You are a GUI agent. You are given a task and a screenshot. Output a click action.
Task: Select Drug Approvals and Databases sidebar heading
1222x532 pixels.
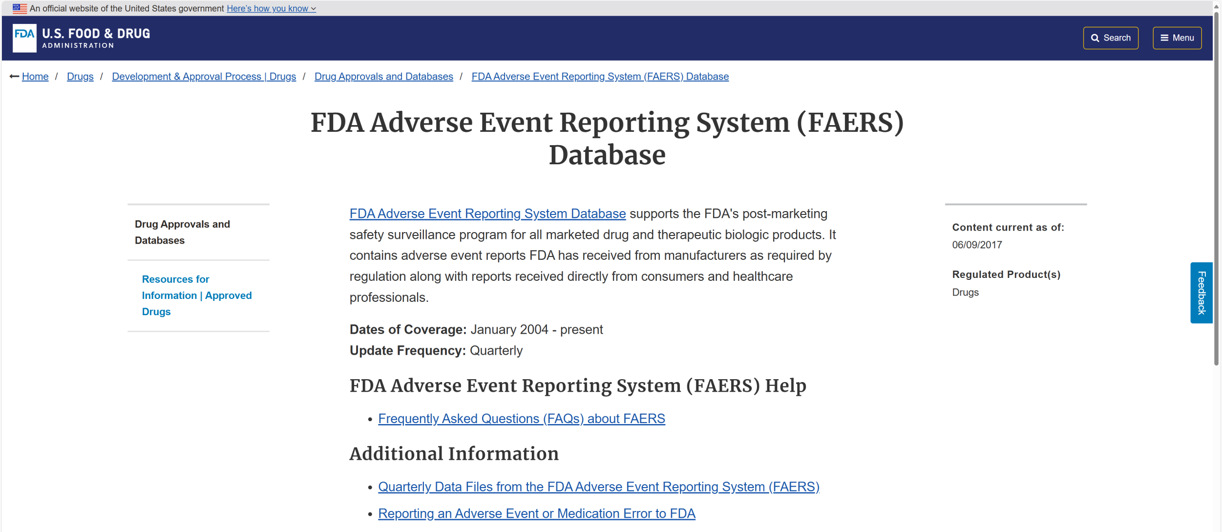[182, 232]
